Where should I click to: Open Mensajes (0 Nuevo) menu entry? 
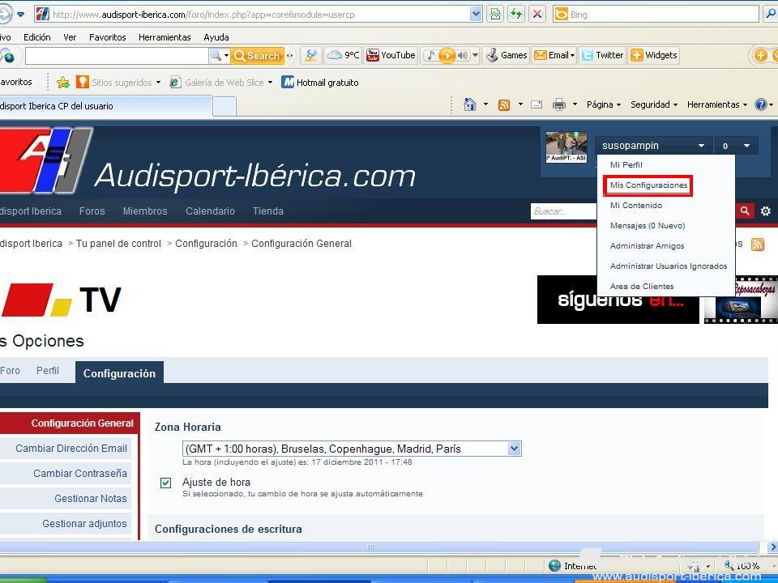tap(647, 226)
